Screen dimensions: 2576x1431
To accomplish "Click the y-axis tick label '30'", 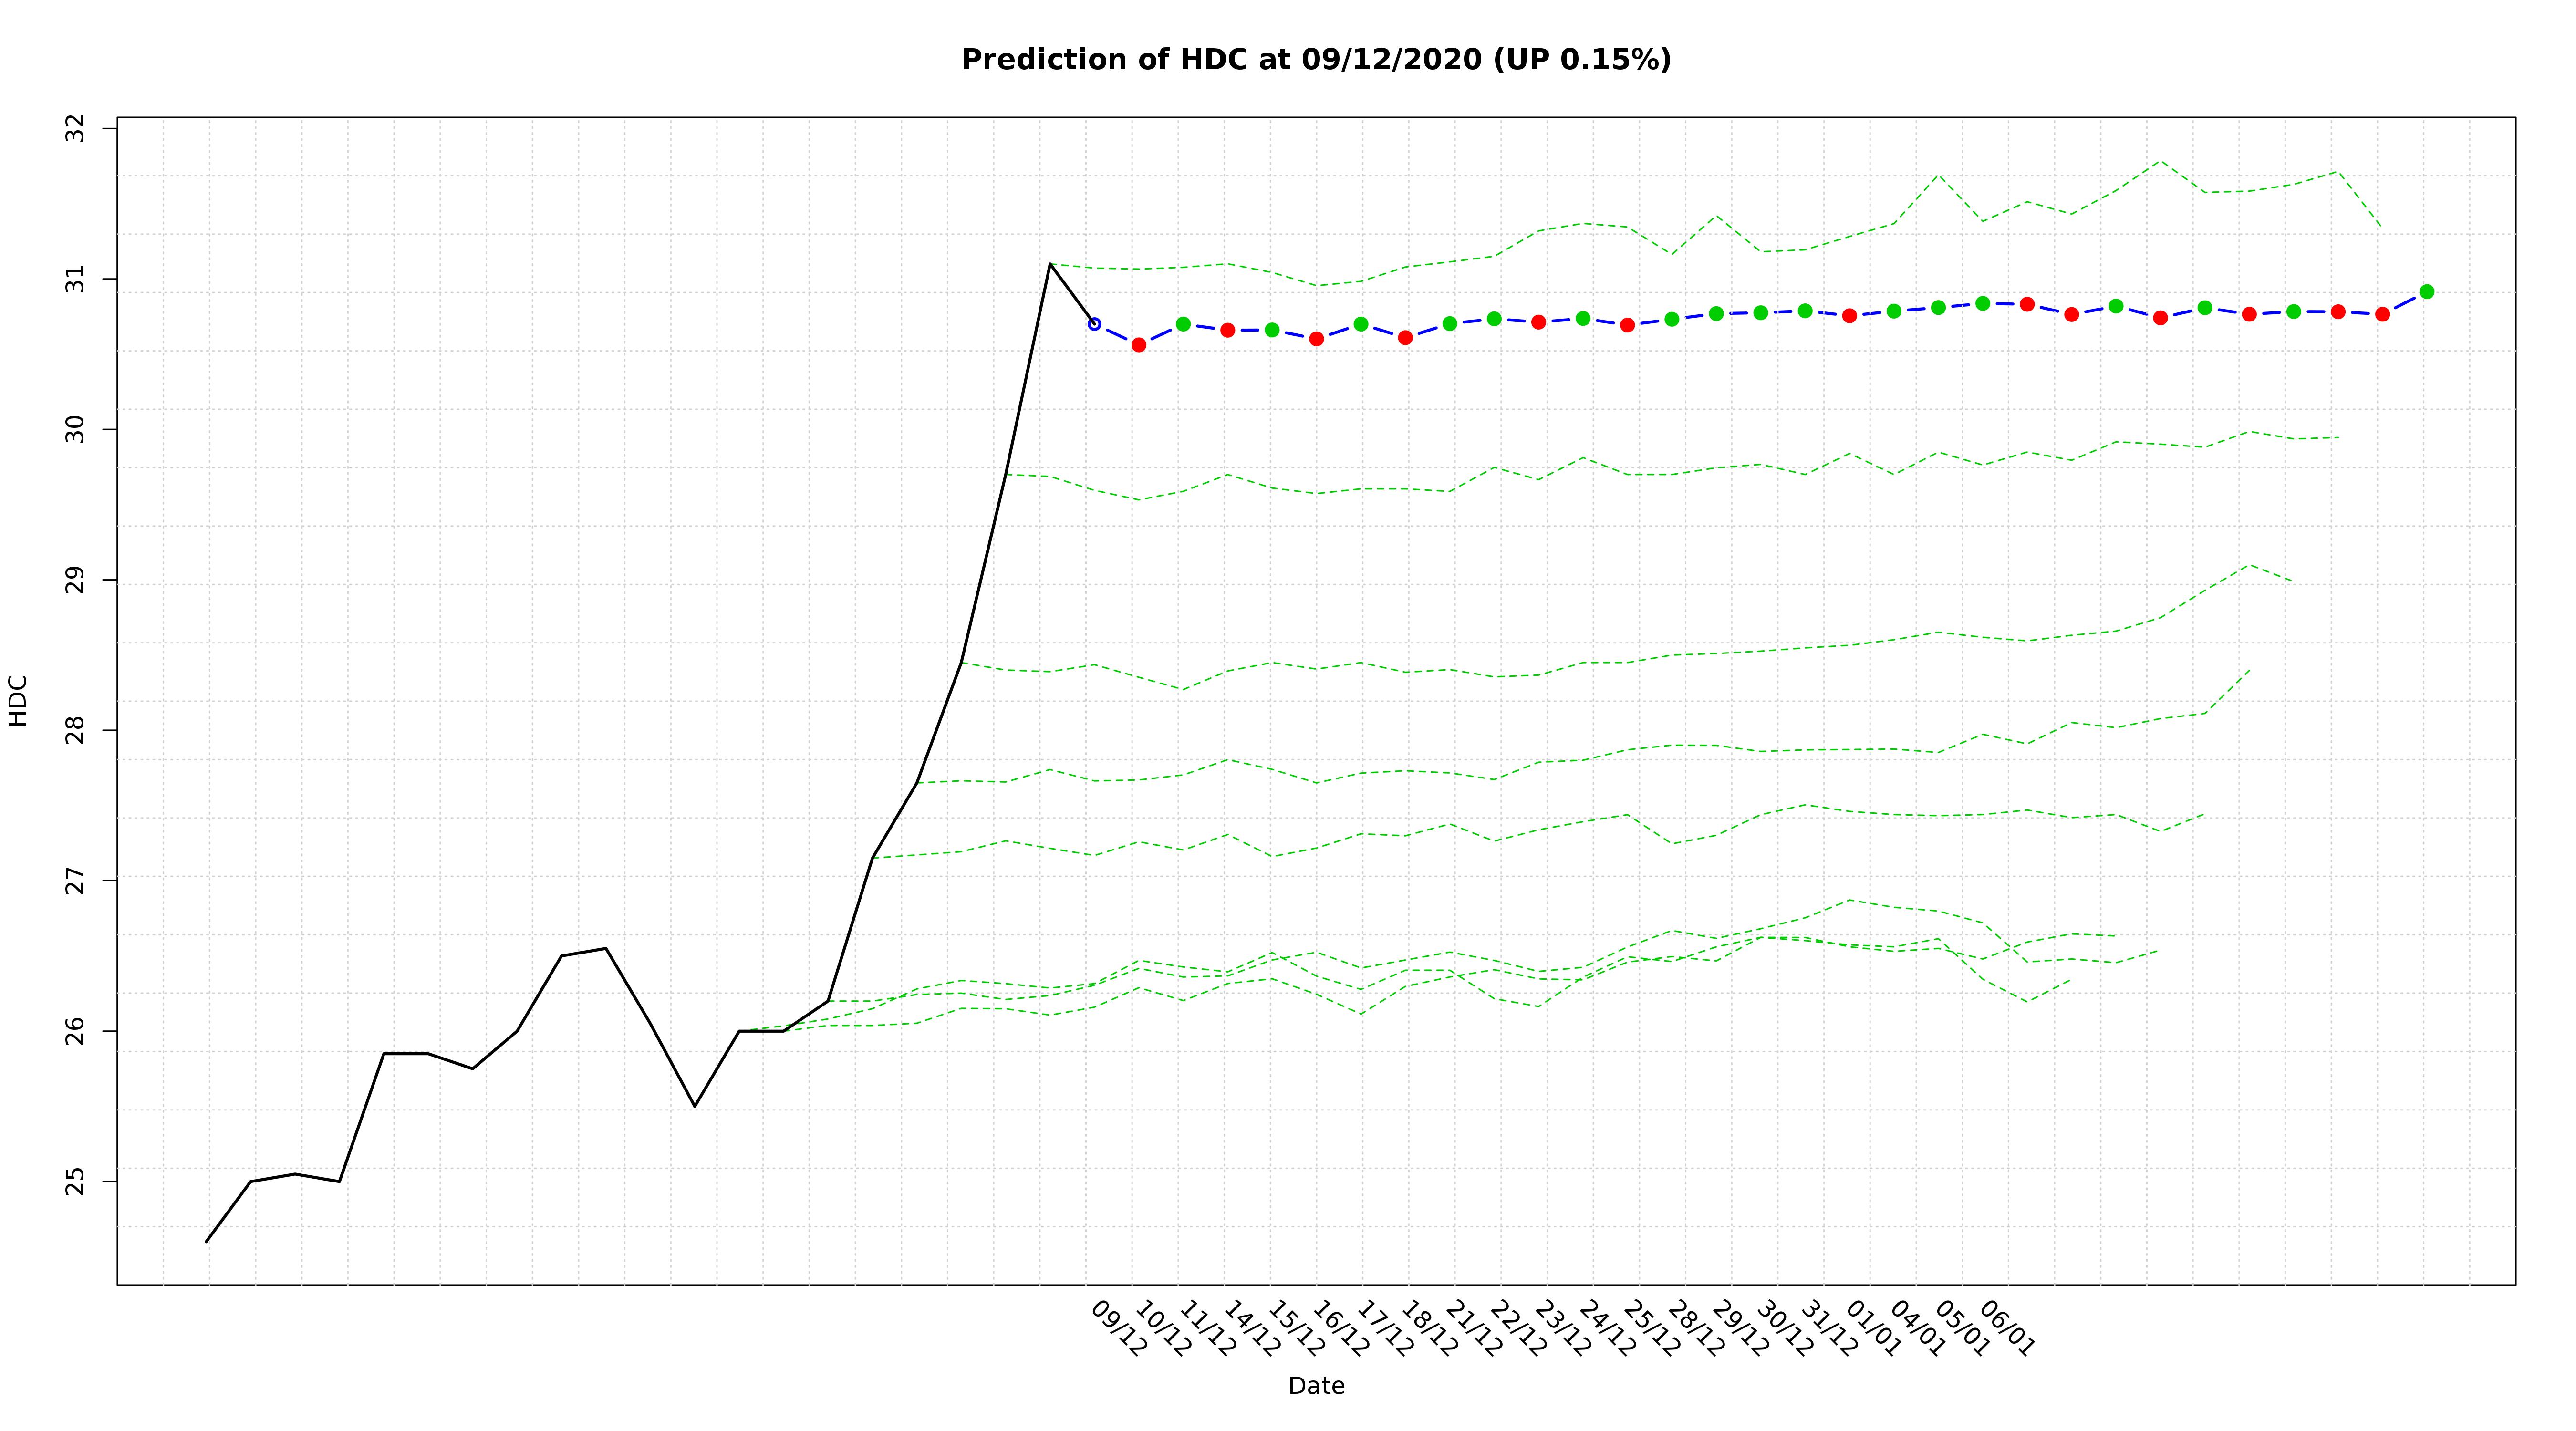I will pyautogui.click(x=76, y=430).
